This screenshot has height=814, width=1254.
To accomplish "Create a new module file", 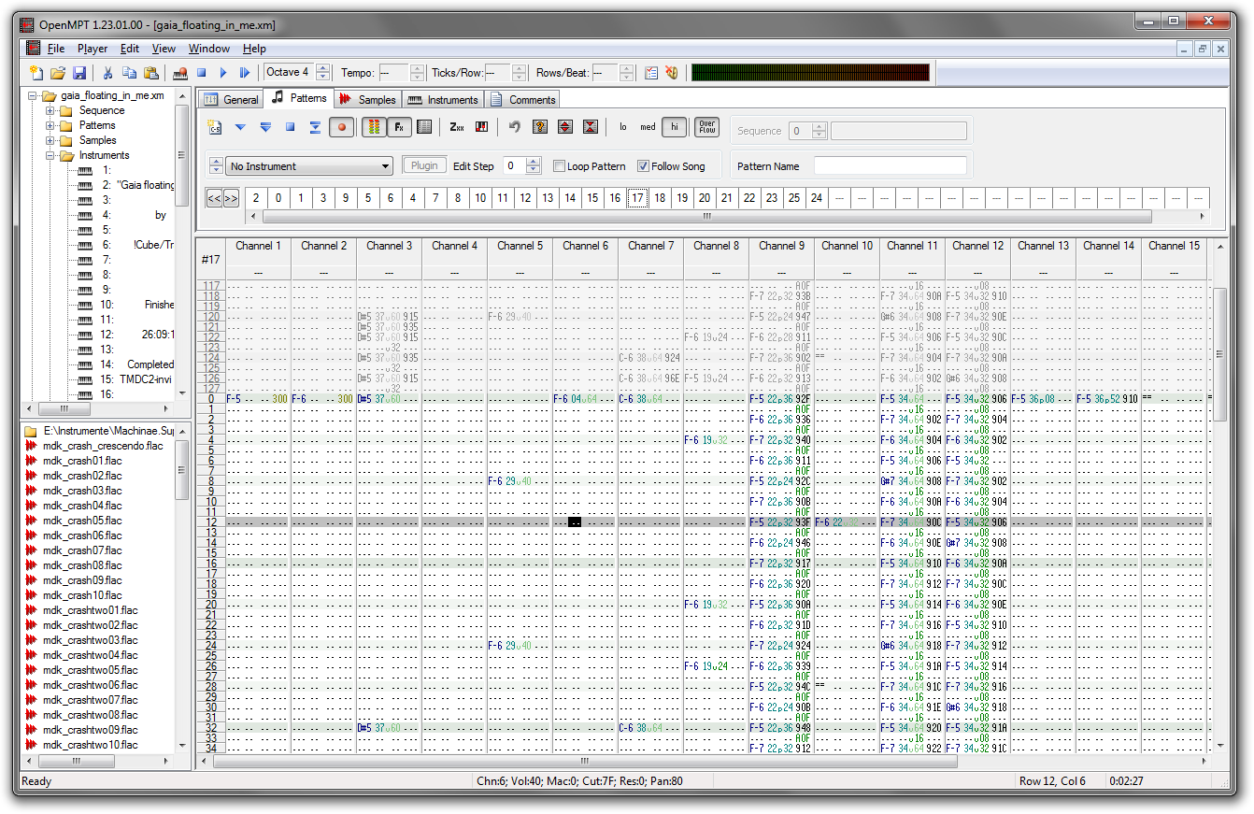I will coord(36,72).
